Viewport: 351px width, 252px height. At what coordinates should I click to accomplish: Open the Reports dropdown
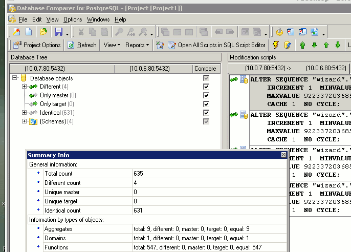click(137, 45)
